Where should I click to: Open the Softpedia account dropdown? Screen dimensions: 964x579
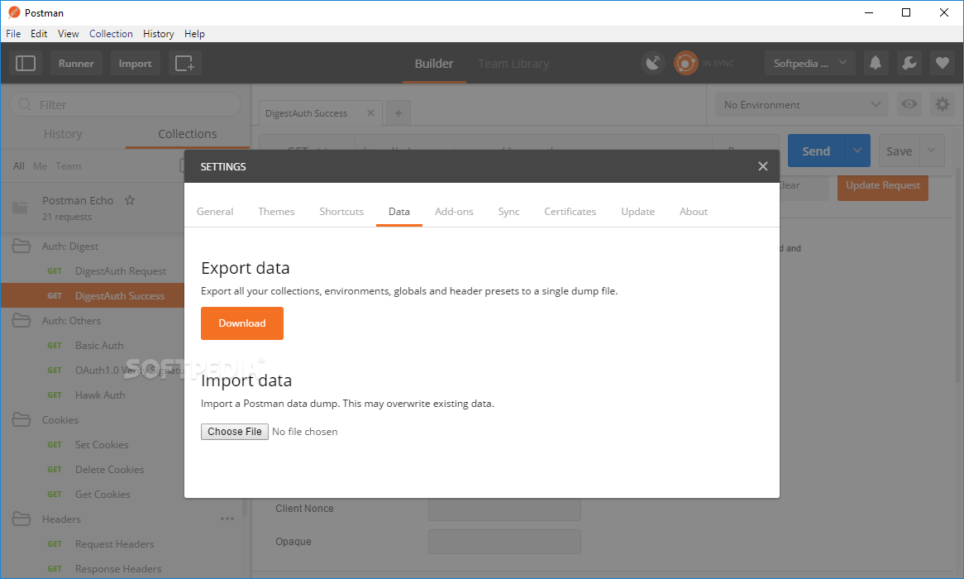pos(809,64)
